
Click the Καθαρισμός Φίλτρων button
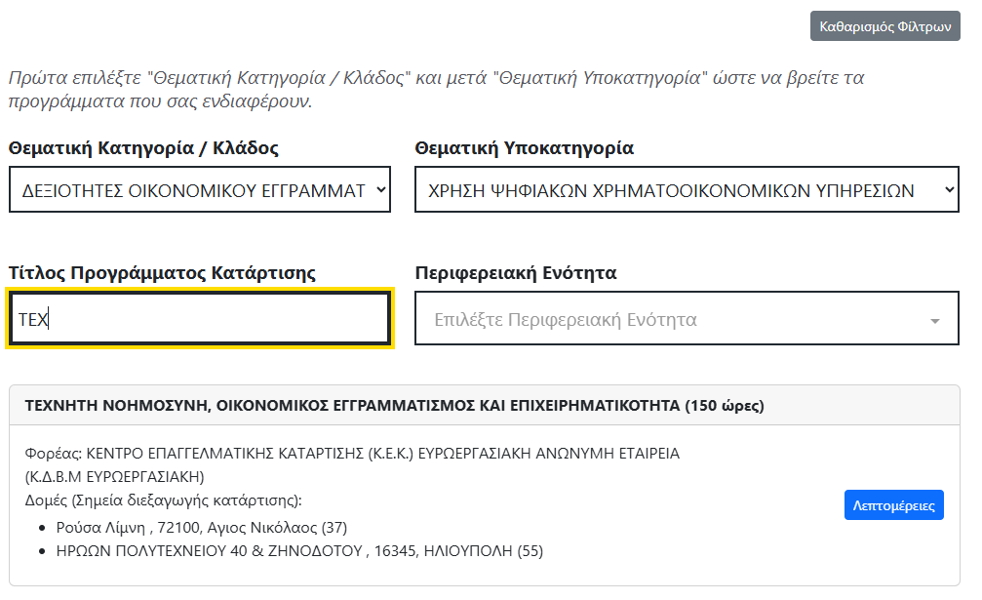884,26
